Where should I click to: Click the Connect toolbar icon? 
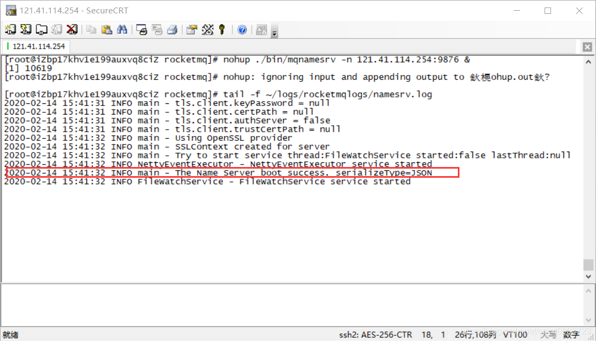(x=10, y=29)
